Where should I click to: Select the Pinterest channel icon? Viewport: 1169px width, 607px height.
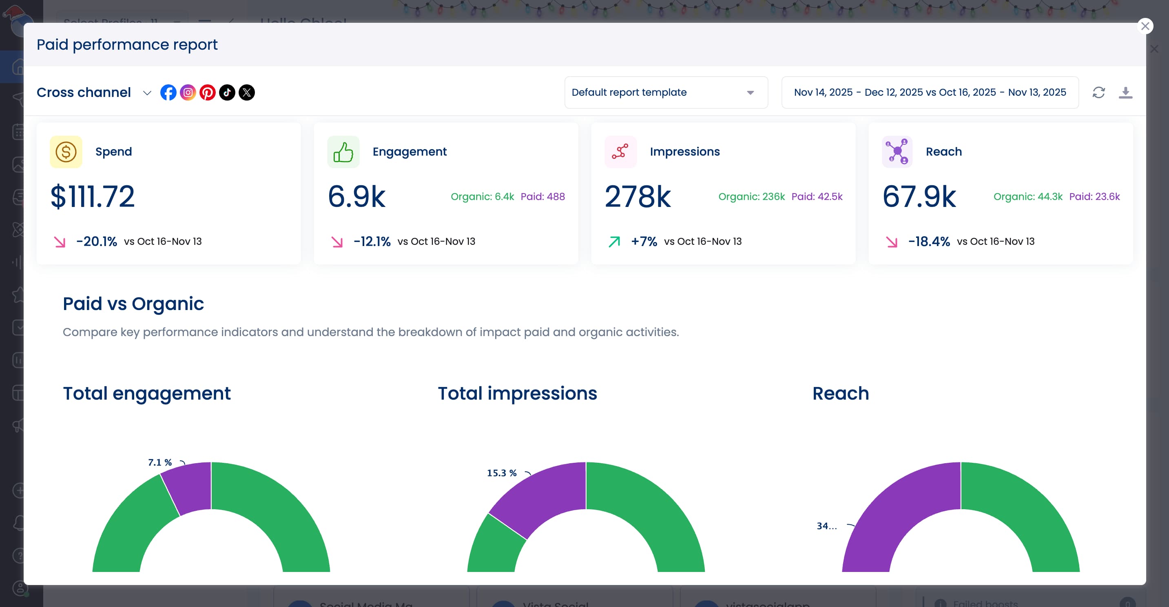[x=208, y=92]
